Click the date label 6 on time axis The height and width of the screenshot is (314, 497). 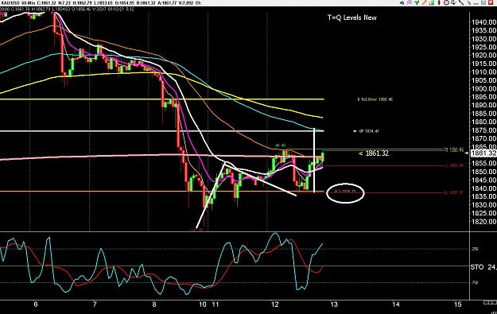point(36,304)
